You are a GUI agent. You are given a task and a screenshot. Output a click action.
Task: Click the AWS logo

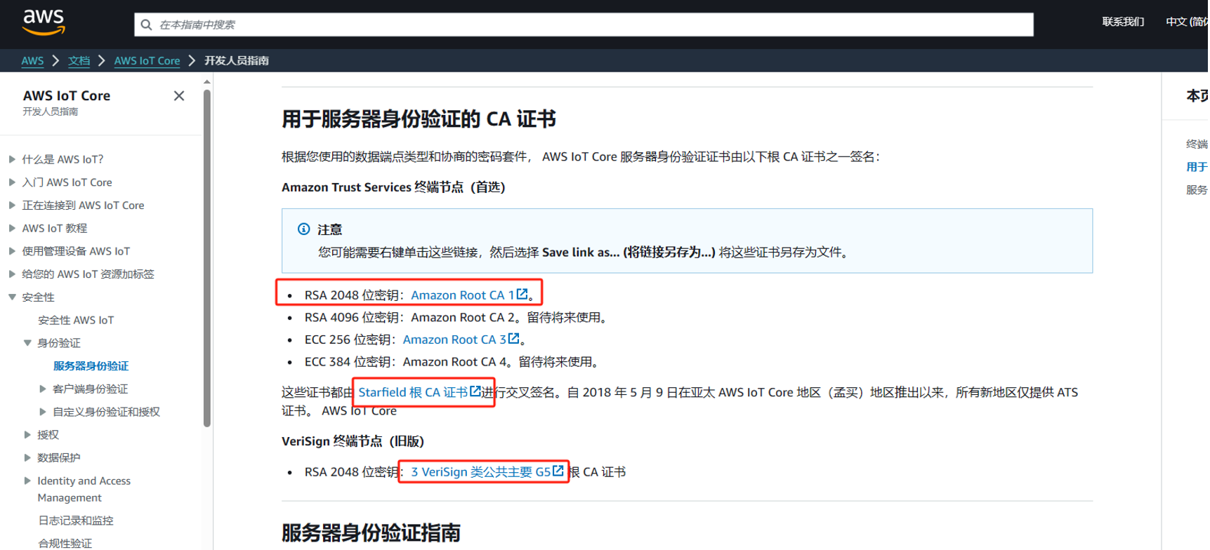coord(44,22)
